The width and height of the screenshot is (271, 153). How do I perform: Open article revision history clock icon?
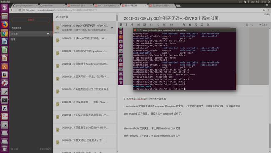coord(208,24)
